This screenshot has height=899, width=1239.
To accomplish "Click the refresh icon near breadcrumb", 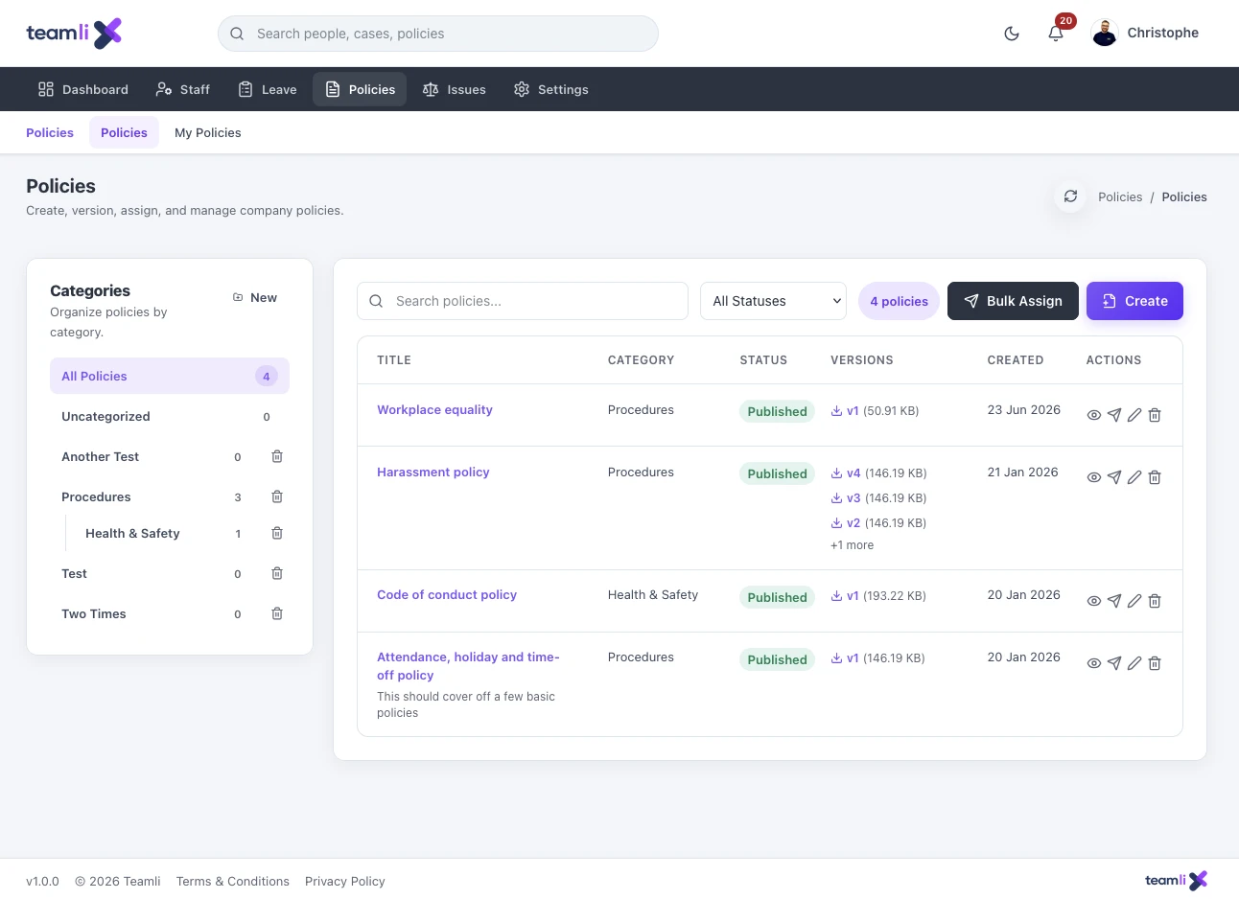I will (1070, 196).
